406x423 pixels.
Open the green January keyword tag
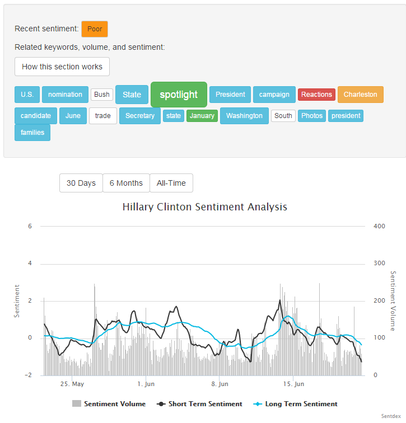pyautogui.click(x=202, y=116)
